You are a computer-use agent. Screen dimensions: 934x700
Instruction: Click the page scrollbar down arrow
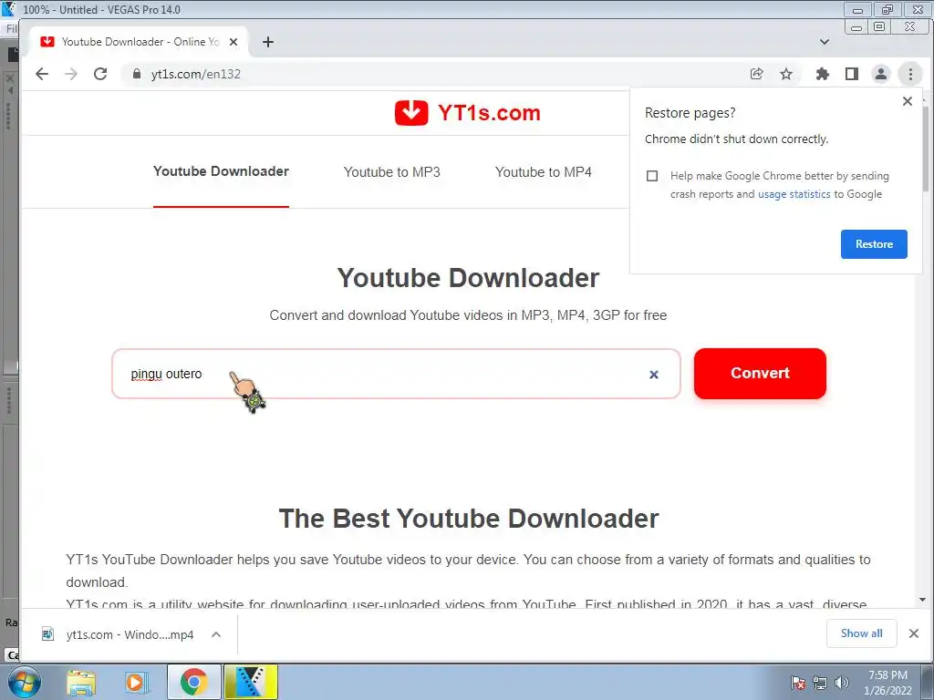923,600
